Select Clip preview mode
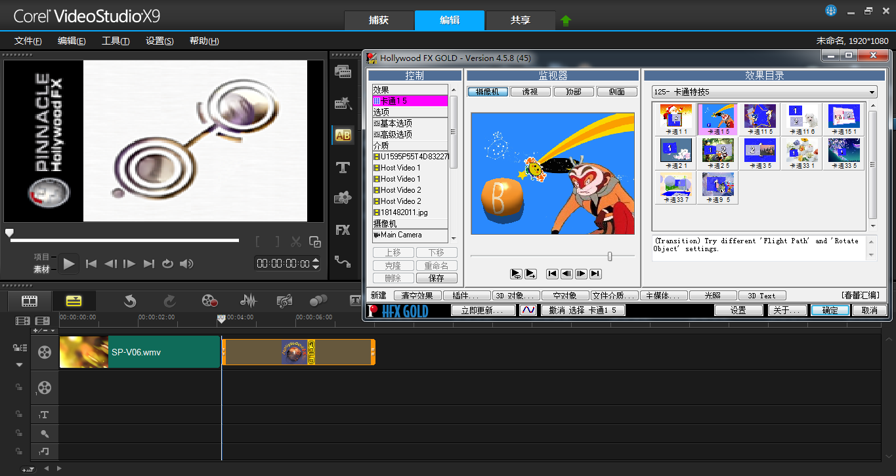The width and height of the screenshot is (896, 476). click(x=42, y=269)
